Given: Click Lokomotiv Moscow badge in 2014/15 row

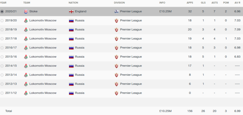Looking at the screenshot, I should (x=26, y=66).
